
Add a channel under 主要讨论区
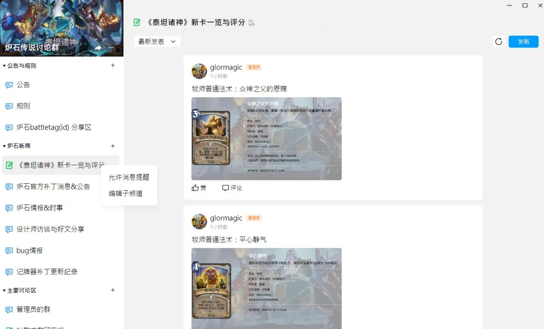tap(113, 291)
